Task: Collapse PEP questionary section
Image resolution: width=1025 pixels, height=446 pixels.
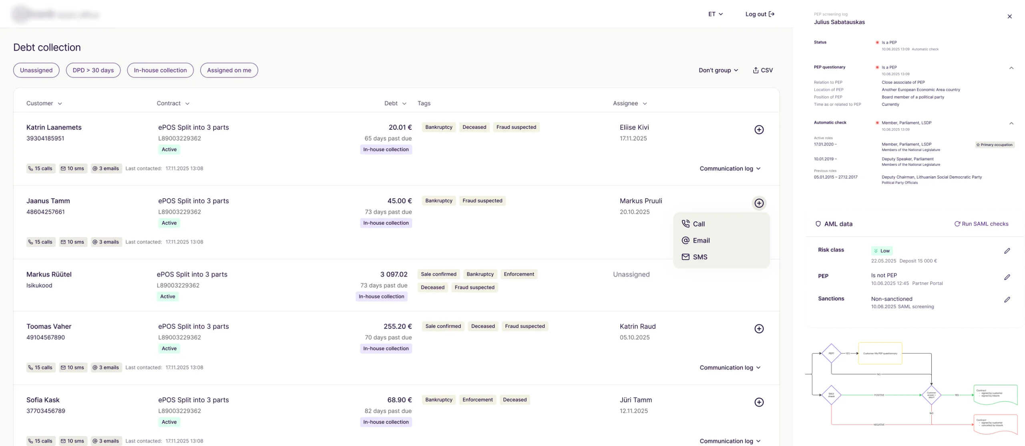Action: click(1011, 68)
